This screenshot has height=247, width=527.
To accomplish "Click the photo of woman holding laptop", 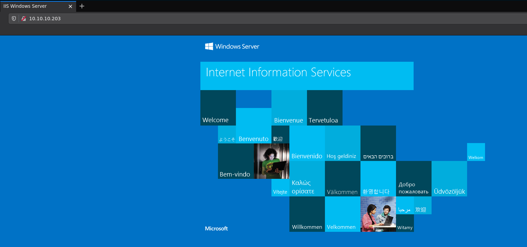I will click(271, 161).
